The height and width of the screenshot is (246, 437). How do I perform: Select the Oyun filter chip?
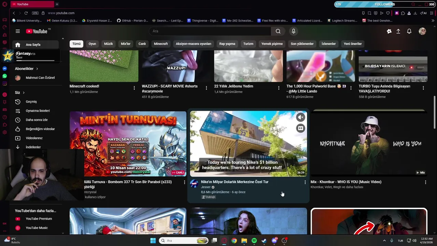tap(92, 44)
